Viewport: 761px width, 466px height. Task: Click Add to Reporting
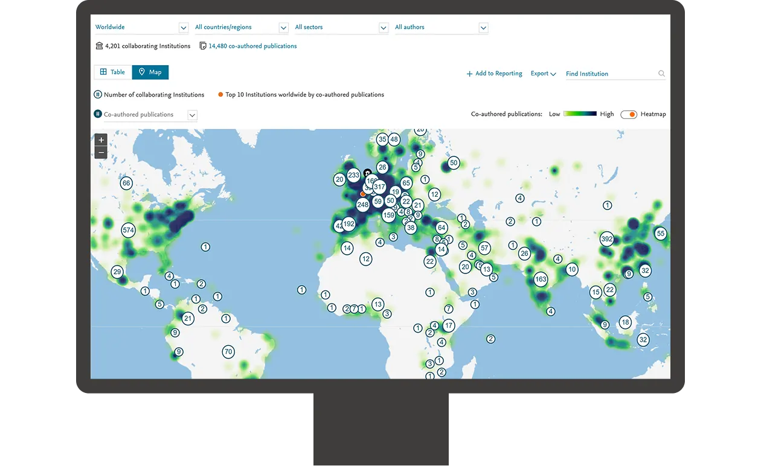tap(494, 74)
